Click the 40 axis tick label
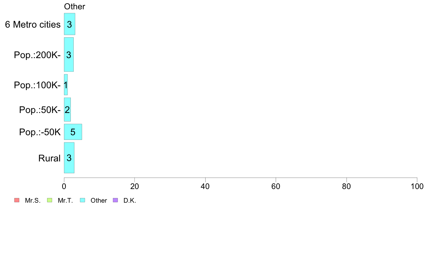 (x=205, y=187)
